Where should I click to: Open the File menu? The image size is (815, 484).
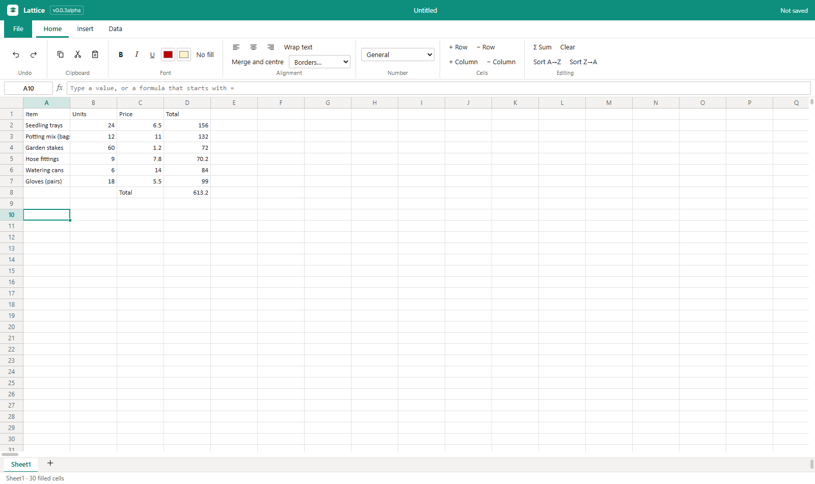(18, 29)
